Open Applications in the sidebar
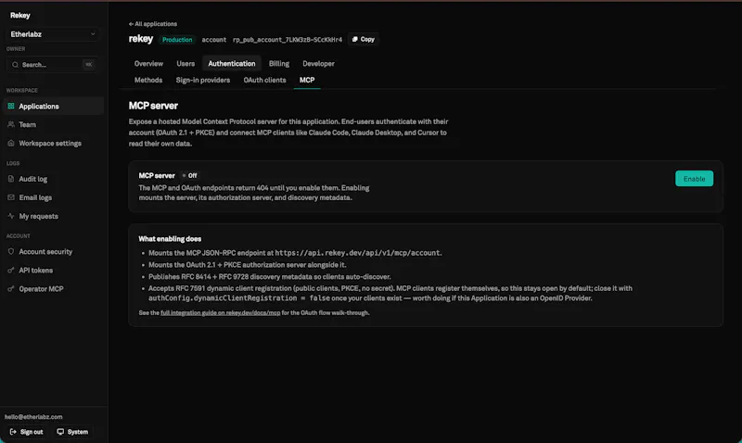742x443 pixels. tap(53, 106)
